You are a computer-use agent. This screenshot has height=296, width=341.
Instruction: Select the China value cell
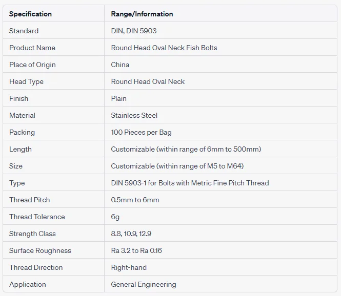pos(120,65)
